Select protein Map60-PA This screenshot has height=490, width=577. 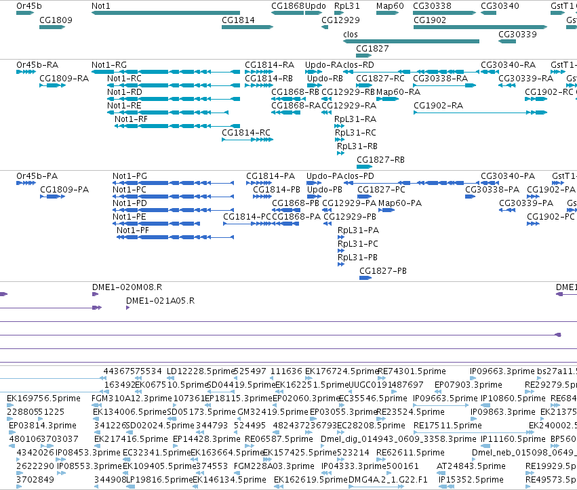[400, 203]
